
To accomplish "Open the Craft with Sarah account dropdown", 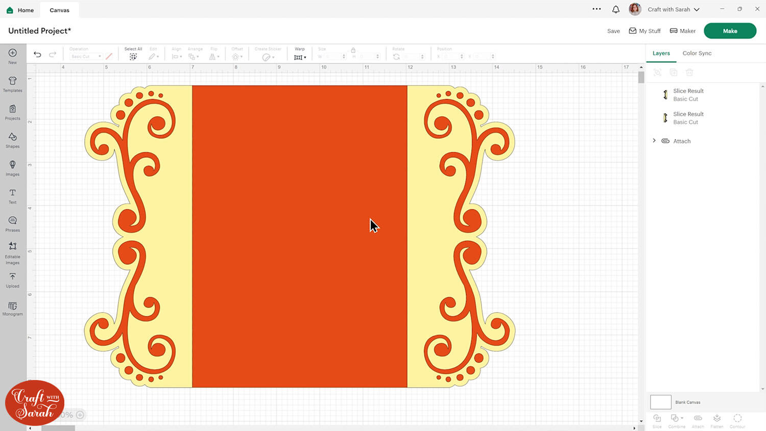I will pos(673,9).
